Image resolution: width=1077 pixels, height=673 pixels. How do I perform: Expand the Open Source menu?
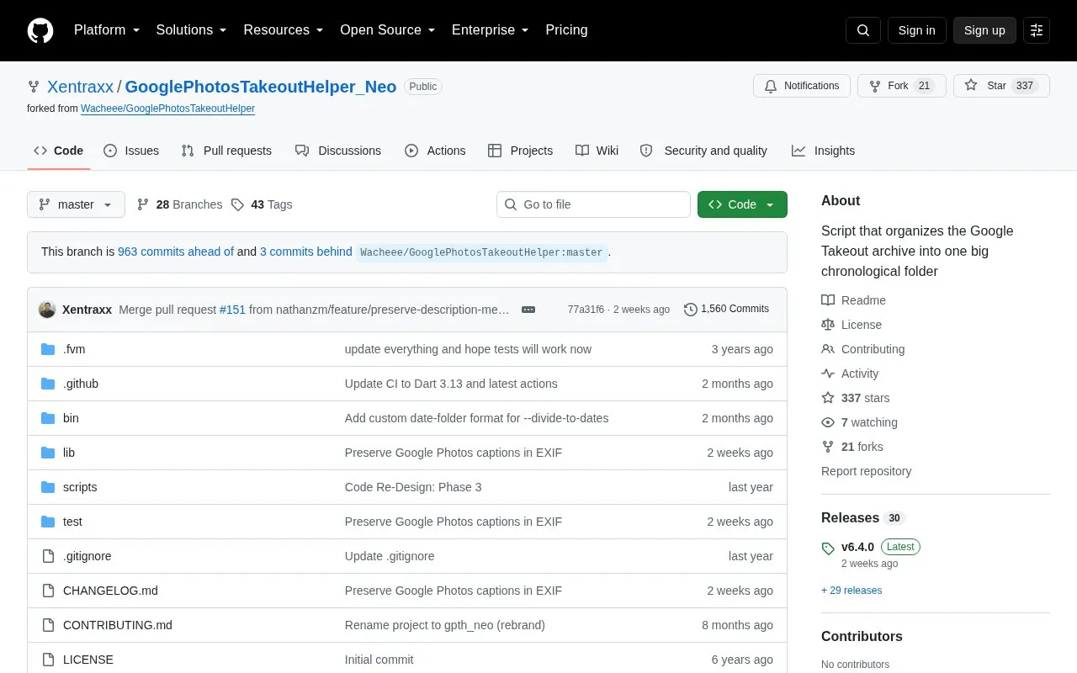click(x=388, y=30)
